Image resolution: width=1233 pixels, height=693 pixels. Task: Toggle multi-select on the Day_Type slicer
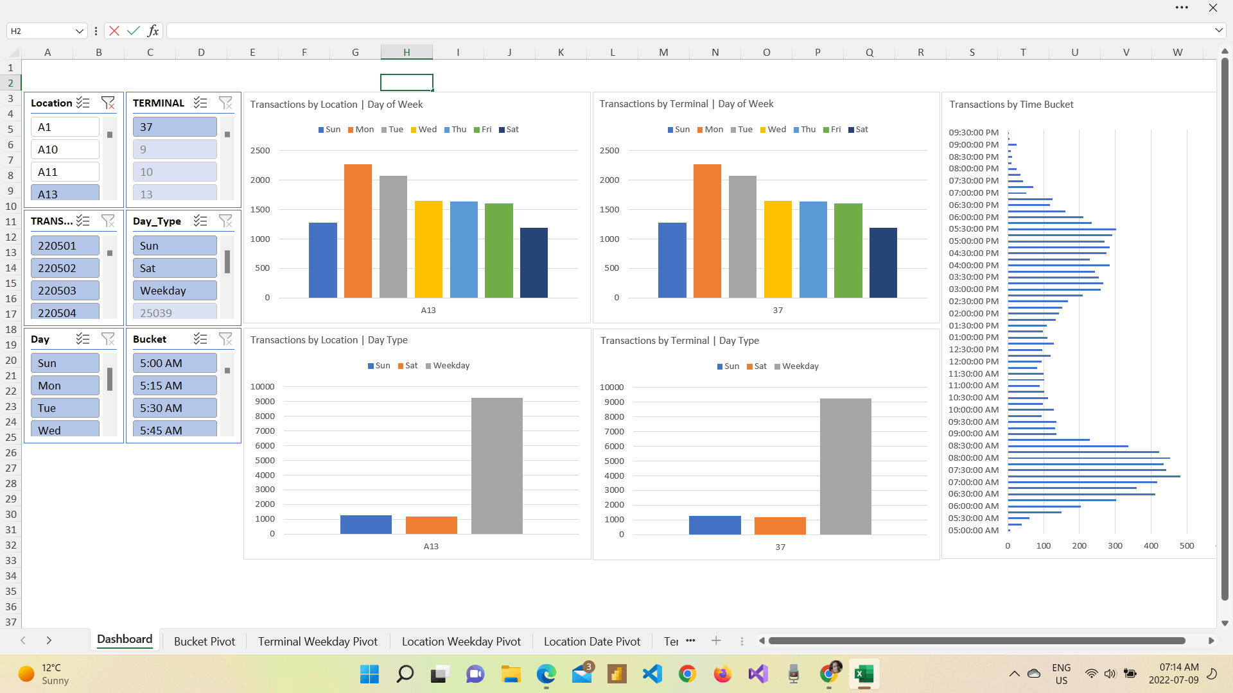tap(200, 221)
